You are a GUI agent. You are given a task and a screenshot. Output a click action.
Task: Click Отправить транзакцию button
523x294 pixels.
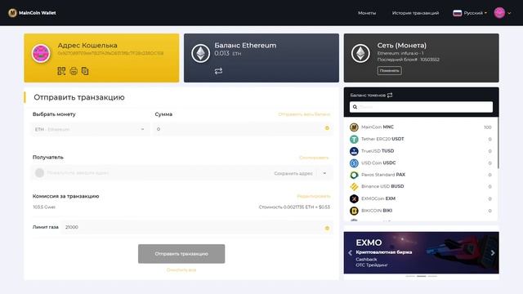pos(181,254)
